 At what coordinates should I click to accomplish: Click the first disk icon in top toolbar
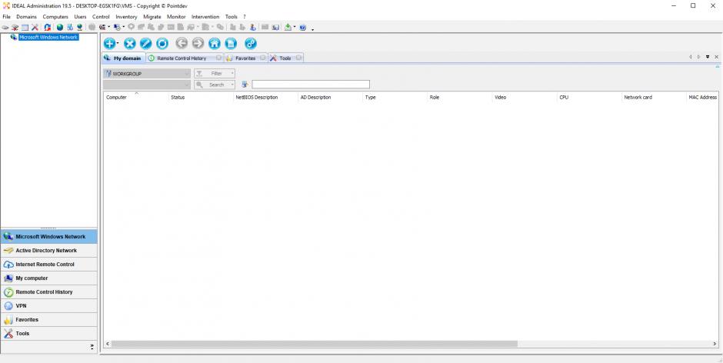(x=5, y=27)
